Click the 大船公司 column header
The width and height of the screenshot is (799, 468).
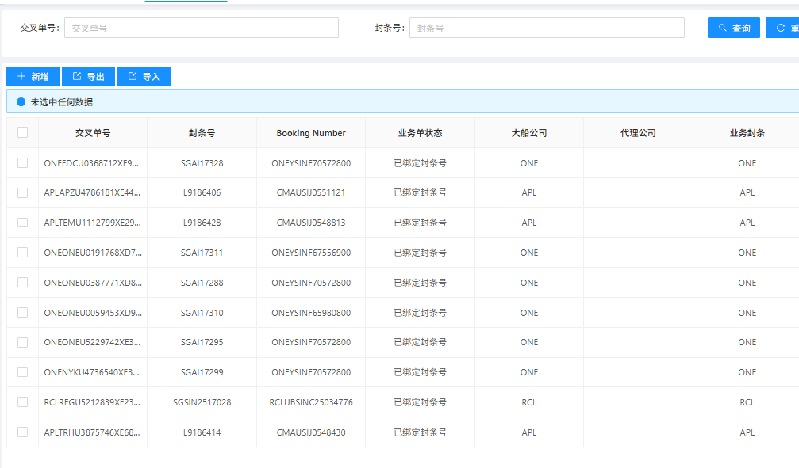coord(529,133)
